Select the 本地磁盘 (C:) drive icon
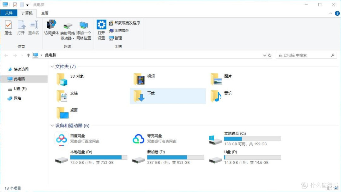 click(215, 140)
